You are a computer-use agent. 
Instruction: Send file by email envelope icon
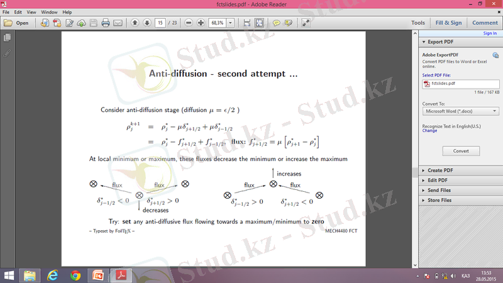(x=118, y=23)
